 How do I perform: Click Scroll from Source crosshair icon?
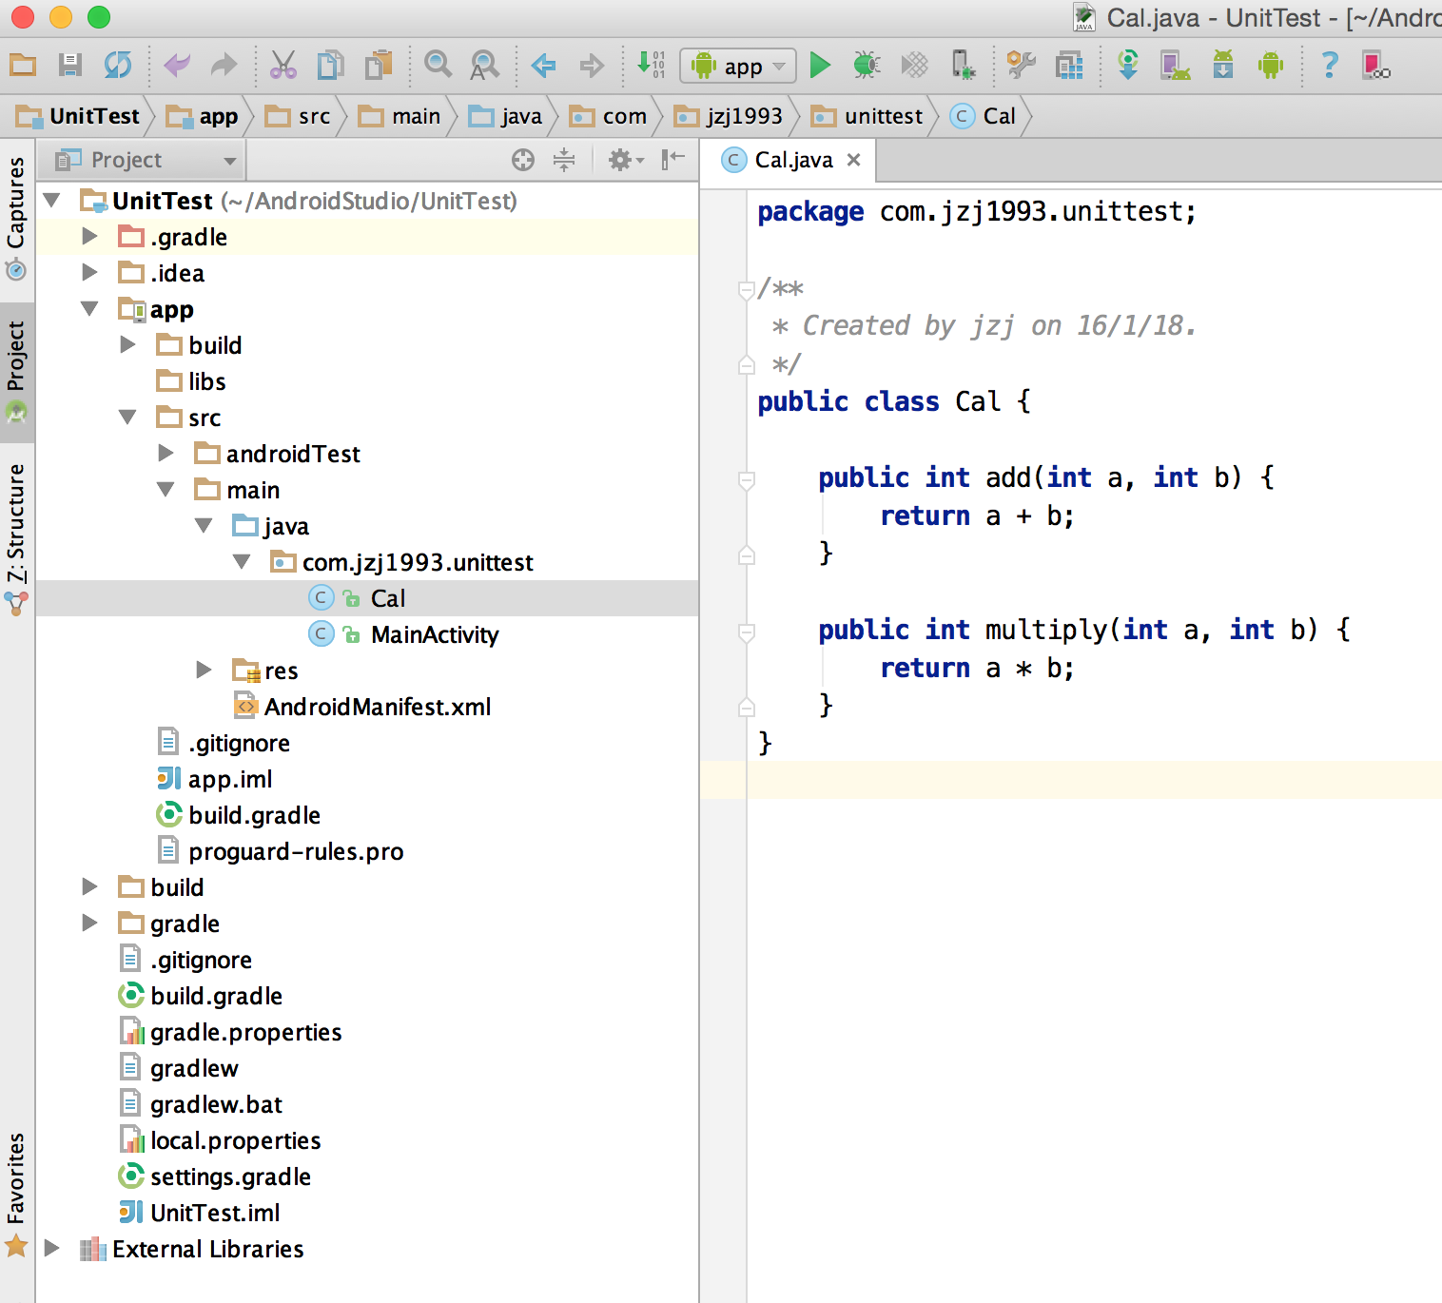point(522,160)
